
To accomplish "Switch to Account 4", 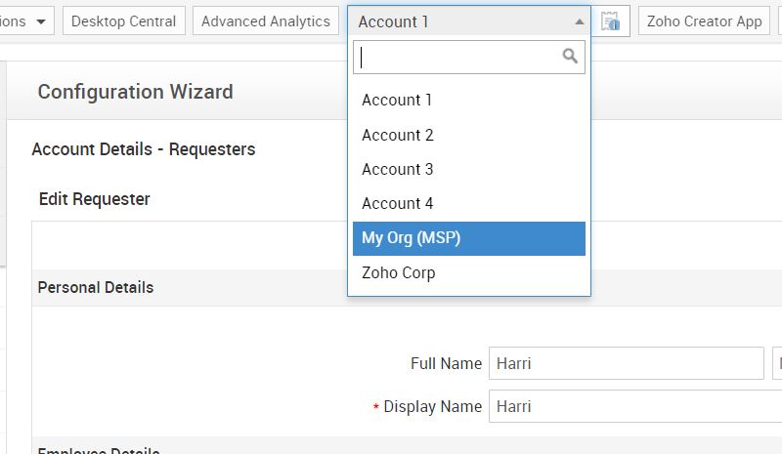I will [398, 203].
